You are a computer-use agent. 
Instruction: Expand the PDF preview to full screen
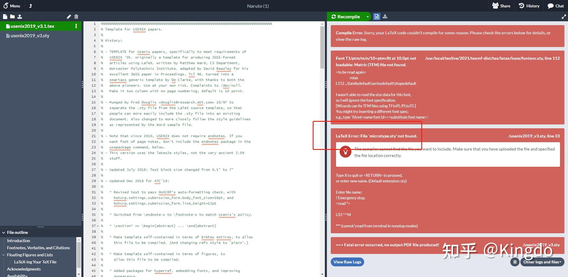[x=564, y=17]
